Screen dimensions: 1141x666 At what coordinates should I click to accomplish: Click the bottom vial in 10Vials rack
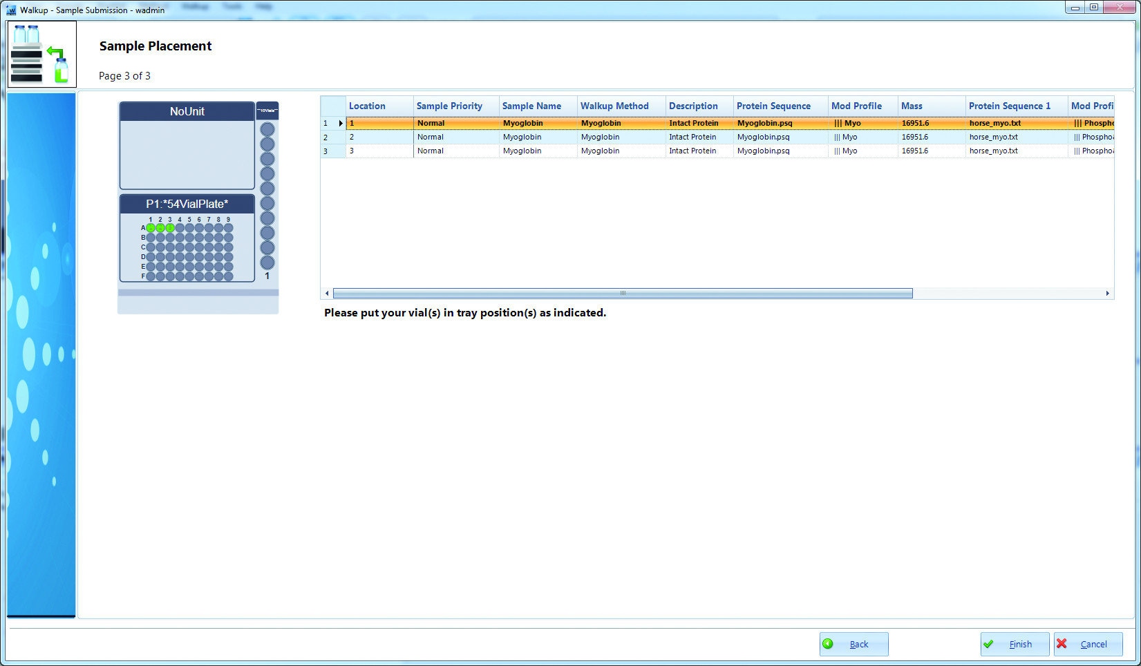click(267, 263)
